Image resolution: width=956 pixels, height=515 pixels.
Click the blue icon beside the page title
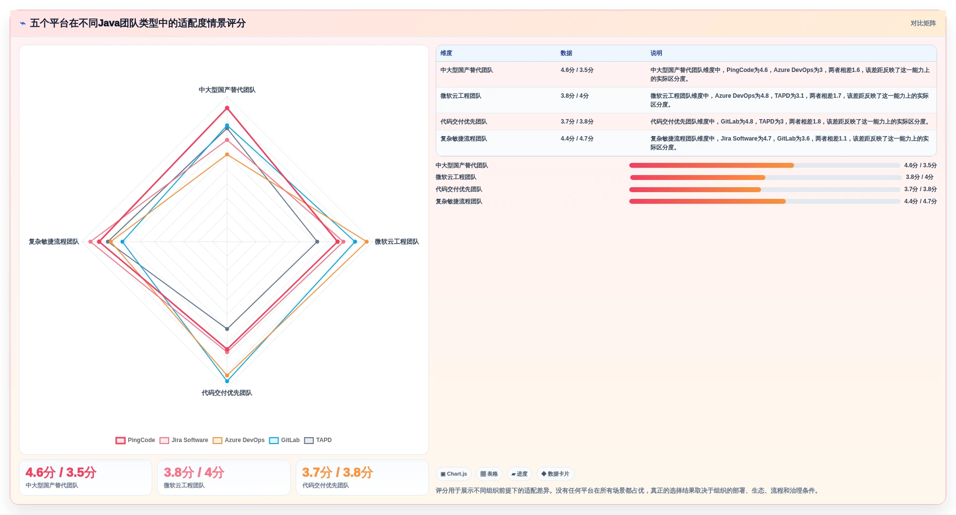(x=22, y=23)
